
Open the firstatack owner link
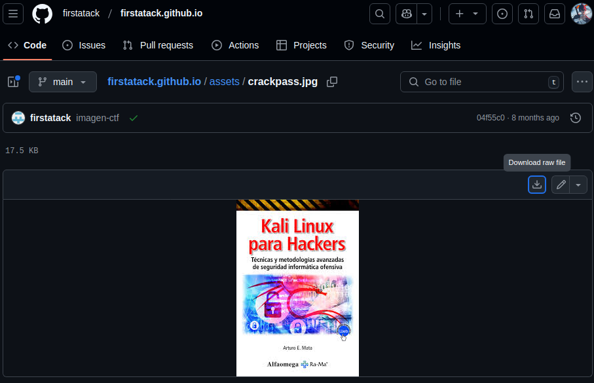[x=81, y=13]
